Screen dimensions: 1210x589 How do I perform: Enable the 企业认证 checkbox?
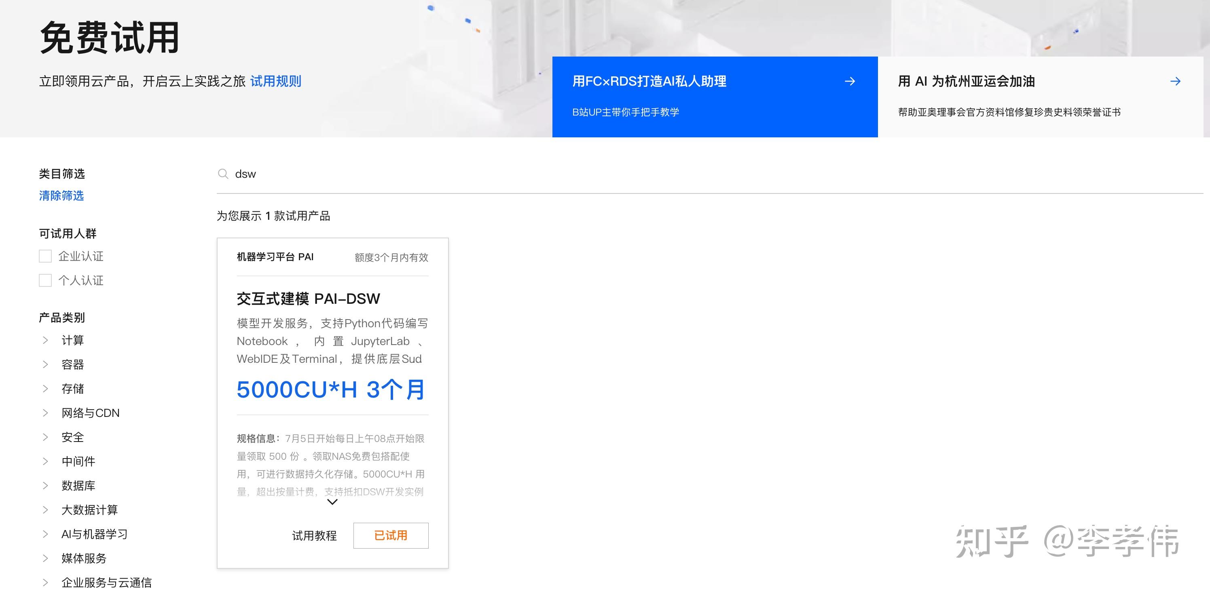[45, 256]
